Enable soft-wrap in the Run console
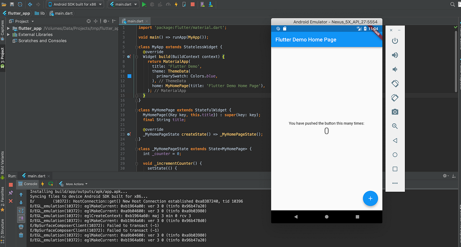 21,211
